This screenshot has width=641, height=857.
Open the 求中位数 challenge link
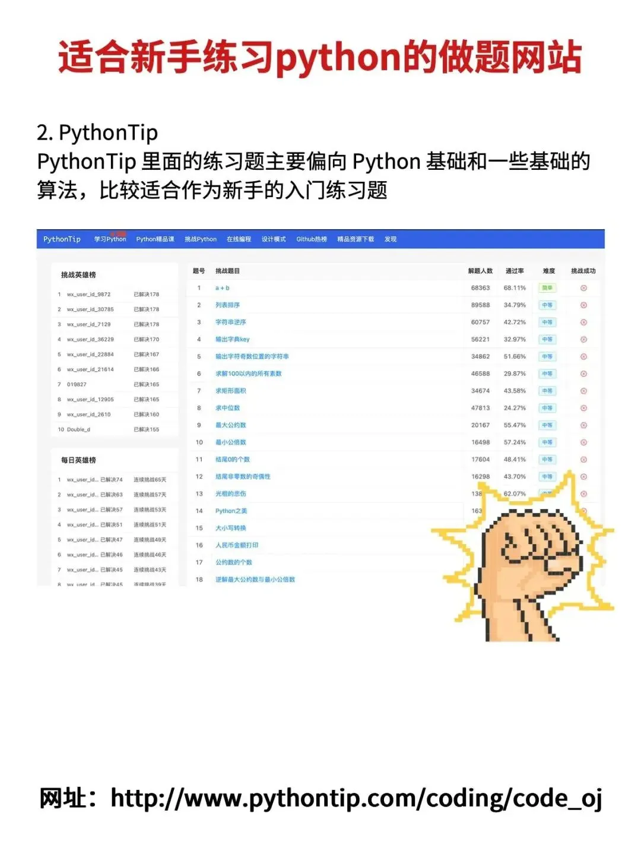227,409
